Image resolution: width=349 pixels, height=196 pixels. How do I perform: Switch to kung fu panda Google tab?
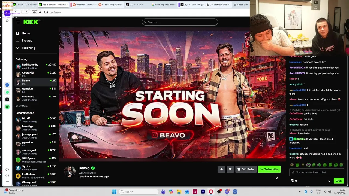point(163,5)
